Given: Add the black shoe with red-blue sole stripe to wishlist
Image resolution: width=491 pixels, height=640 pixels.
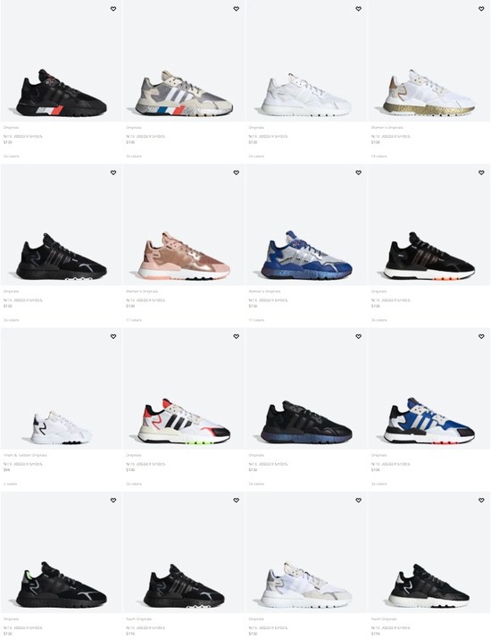Looking at the screenshot, I should pos(113,9).
